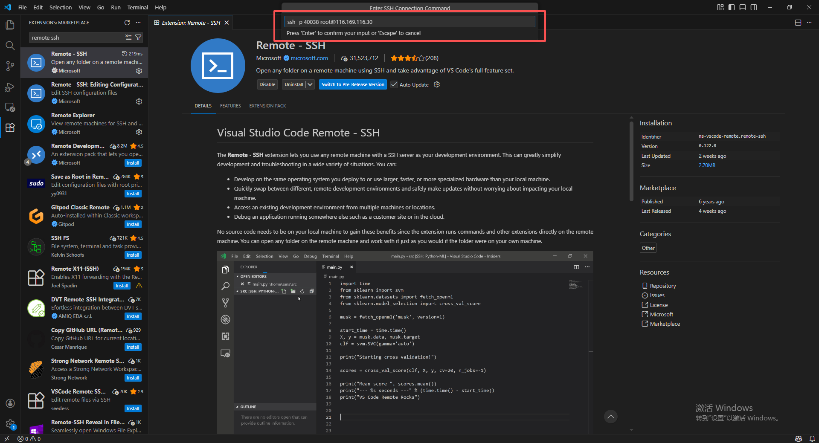Viewport: 819px width, 443px height.
Task: Click the split editor right icon
Action: [x=798, y=23]
